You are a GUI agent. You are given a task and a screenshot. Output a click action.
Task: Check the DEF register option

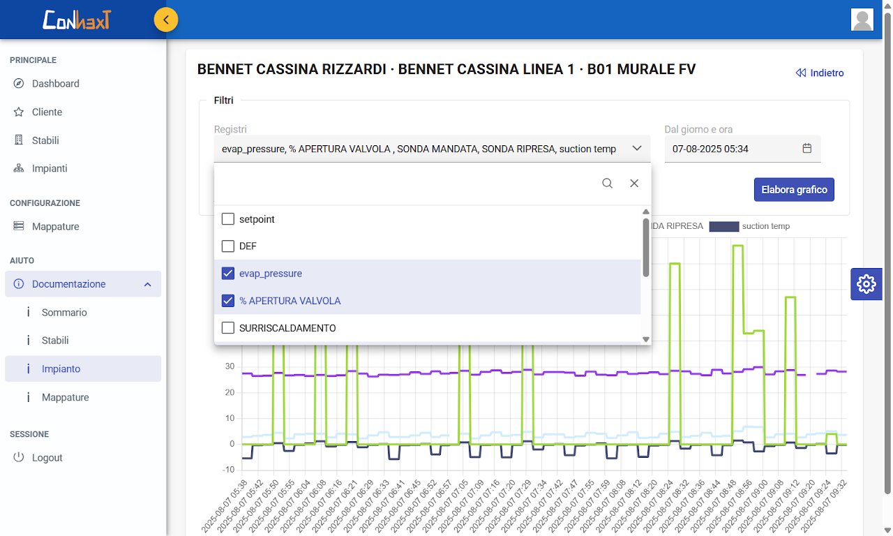(x=228, y=246)
